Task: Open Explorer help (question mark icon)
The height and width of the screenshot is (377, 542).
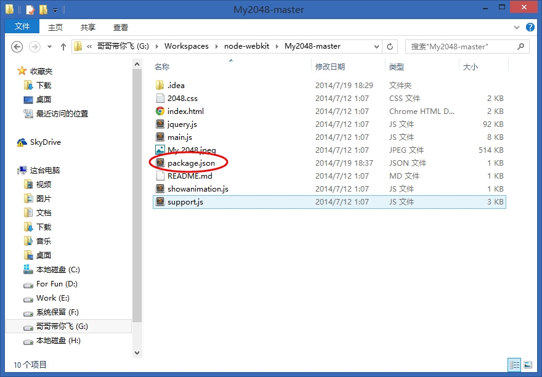Action: point(530,27)
